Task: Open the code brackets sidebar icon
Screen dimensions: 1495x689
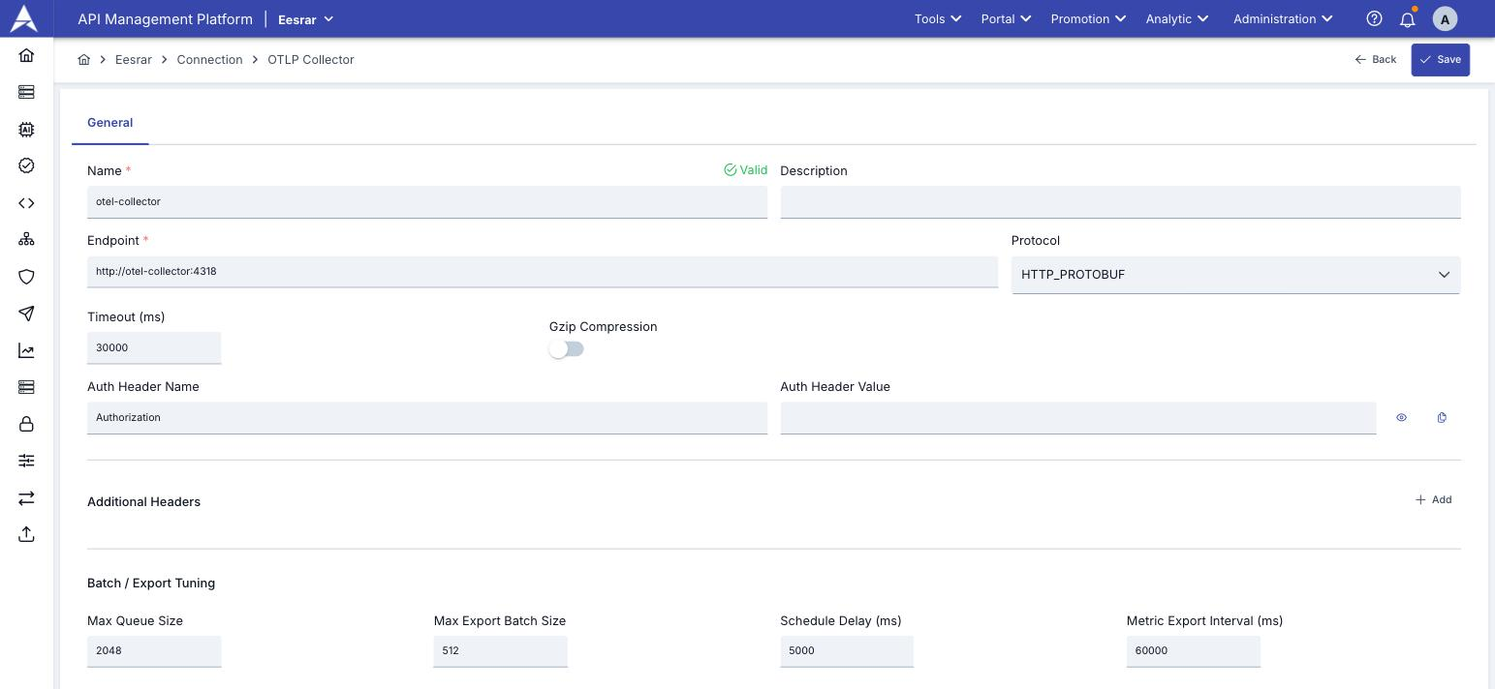Action: pyautogui.click(x=26, y=203)
